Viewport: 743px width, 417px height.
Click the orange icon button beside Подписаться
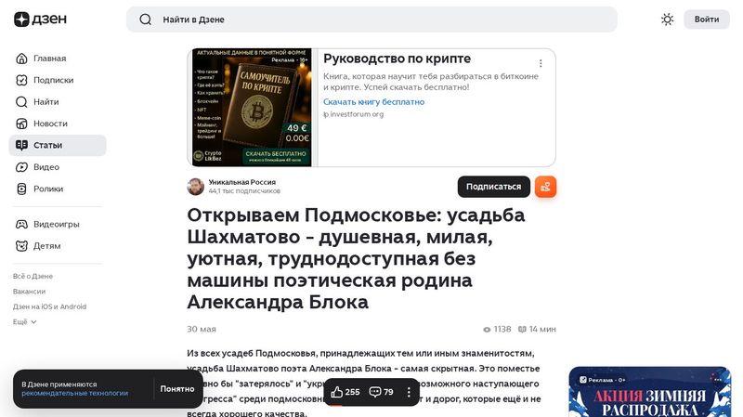pyautogui.click(x=545, y=187)
